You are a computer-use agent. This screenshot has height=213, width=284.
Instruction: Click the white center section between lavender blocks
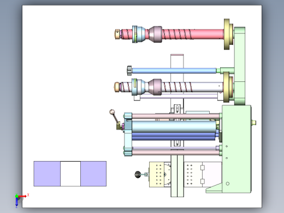70,174
